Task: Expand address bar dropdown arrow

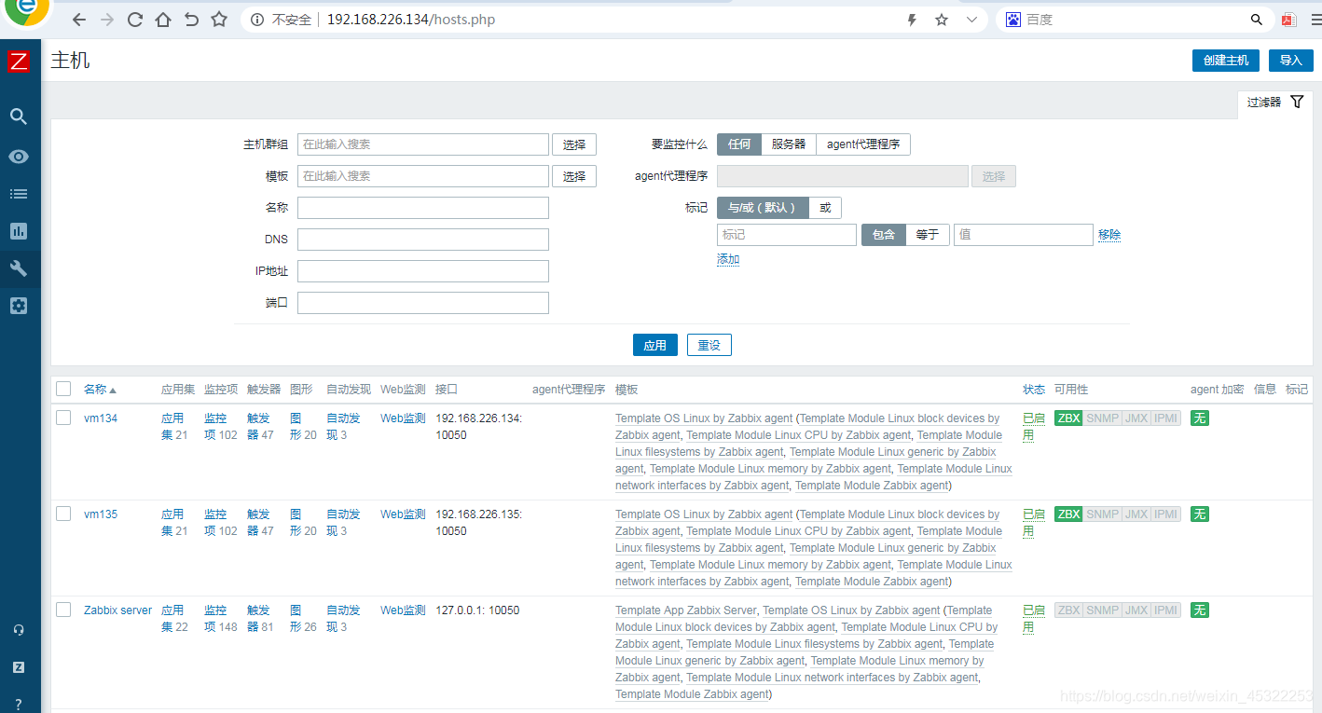Action: [972, 20]
